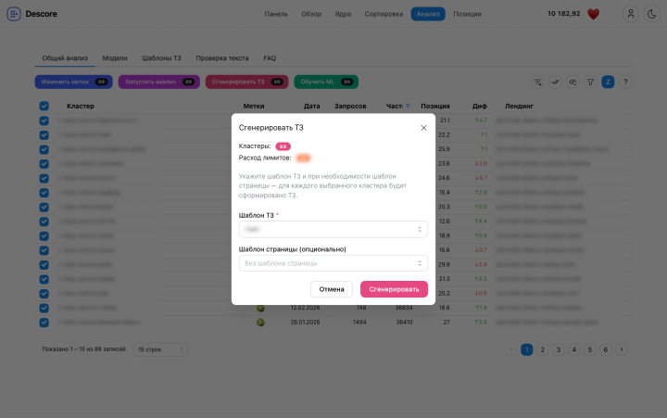Click the Отмена button

pos(332,289)
